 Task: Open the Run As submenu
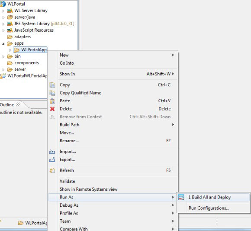pyautogui.click(x=113, y=197)
